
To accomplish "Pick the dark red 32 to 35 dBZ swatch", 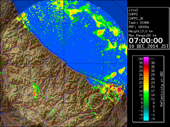I will (x=146, y=67).
